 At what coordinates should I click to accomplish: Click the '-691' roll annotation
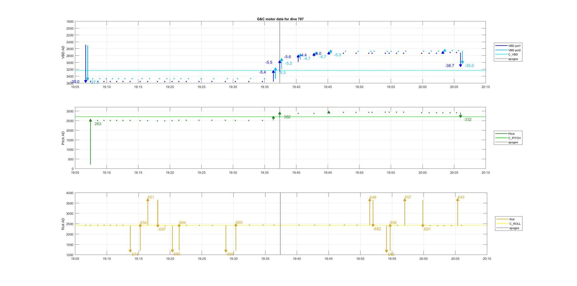(427, 229)
